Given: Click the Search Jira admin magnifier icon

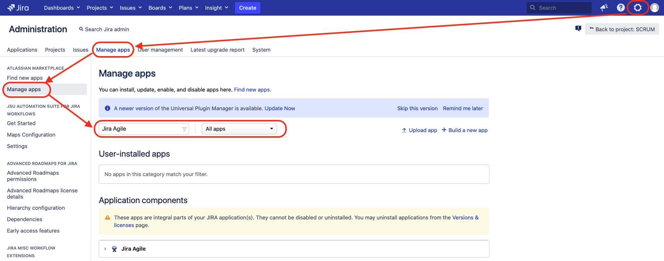Looking at the screenshot, I should 81,29.
